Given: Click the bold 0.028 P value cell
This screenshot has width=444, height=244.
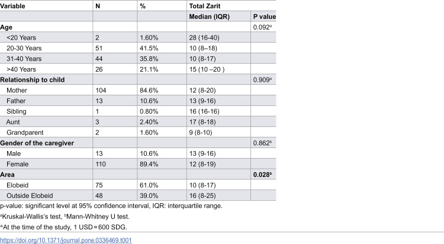Looking at the screenshot, I should coord(262,175).
